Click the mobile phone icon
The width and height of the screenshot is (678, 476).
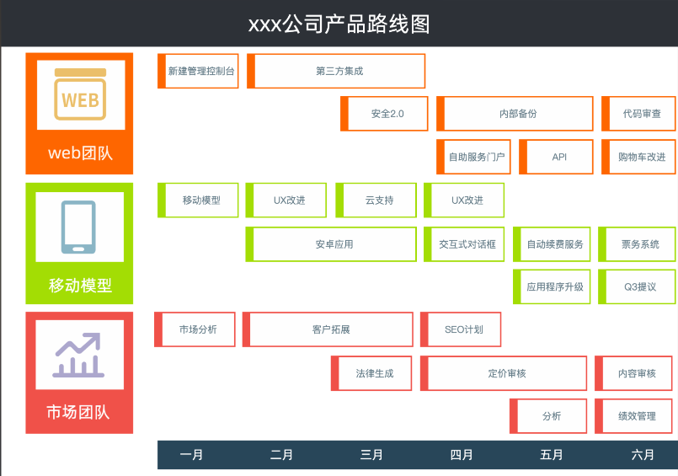point(78,227)
